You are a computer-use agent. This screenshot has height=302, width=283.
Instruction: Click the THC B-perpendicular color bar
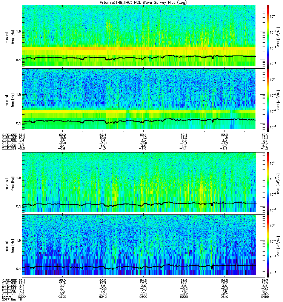pyautogui.click(x=268, y=183)
